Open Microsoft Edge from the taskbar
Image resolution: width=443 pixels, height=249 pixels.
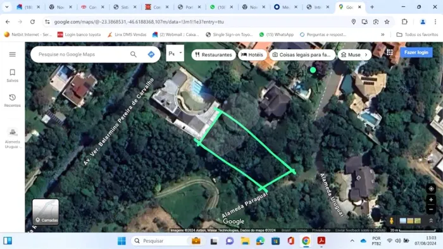coord(260,241)
